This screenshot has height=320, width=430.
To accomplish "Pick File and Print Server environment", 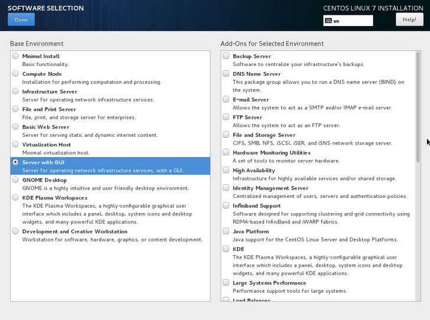I will (x=15, y=109).
